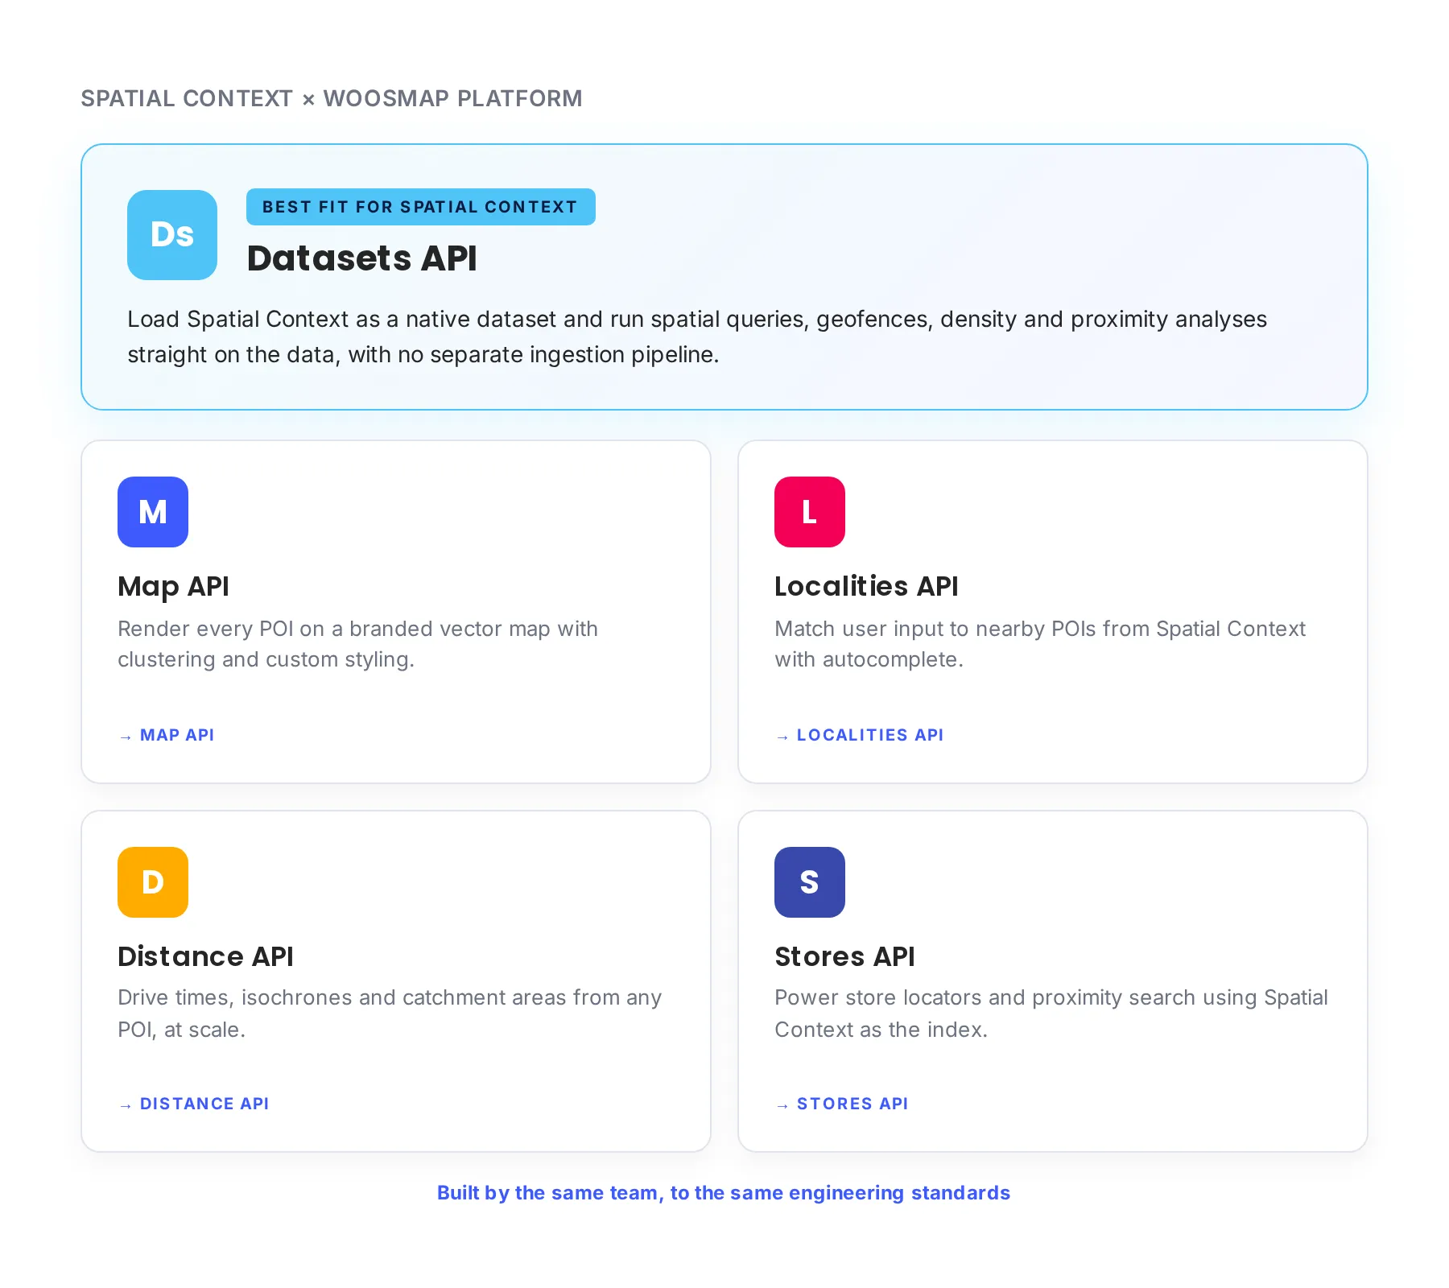Open the MAP API link
Image resolution: width=1449 pixels, height=1288 pixels.
[x=177, y=735]
